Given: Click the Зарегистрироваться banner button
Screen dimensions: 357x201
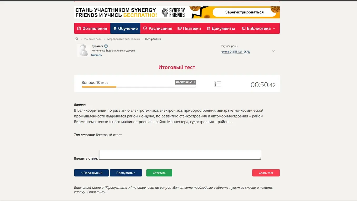Looking at the screenshot, I should (244, 12).
